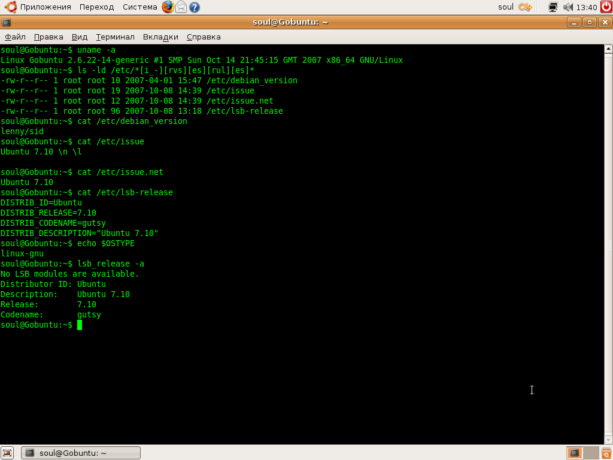Click the user switcher key icon
This screenshot has width=613, height=460.
click(525, 7)
